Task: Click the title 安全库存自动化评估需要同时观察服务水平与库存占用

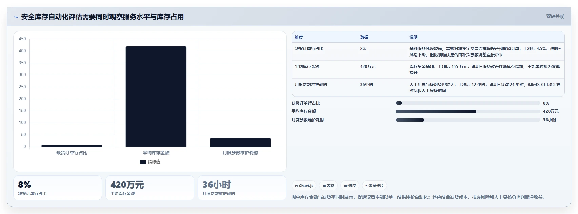Action: [102, 17]
